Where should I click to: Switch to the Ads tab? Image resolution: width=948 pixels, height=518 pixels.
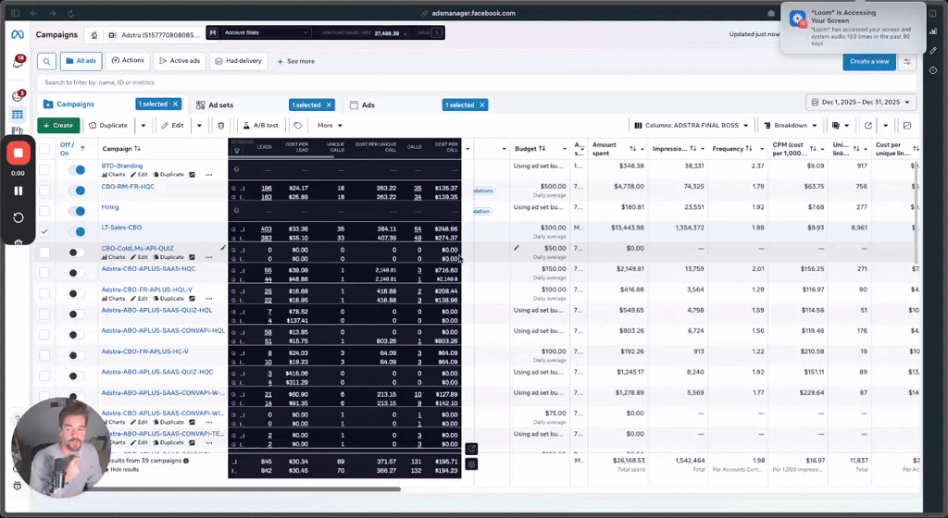(362, 105)
